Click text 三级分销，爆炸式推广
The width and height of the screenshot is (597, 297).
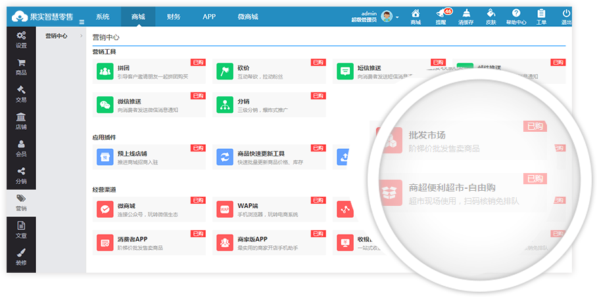(263, 110)
